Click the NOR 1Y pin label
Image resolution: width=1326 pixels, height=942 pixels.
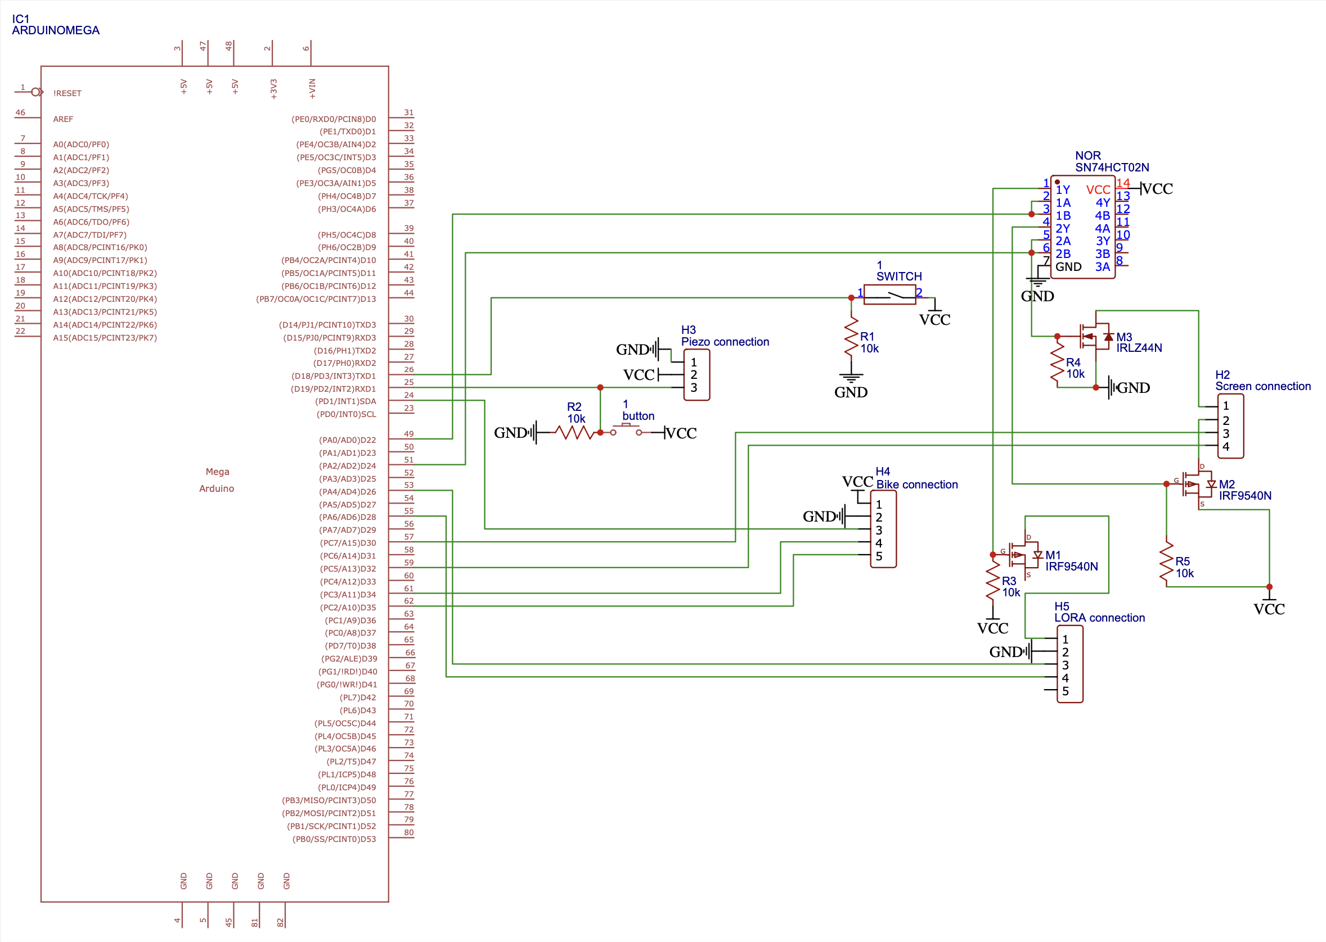point(1062,189)
